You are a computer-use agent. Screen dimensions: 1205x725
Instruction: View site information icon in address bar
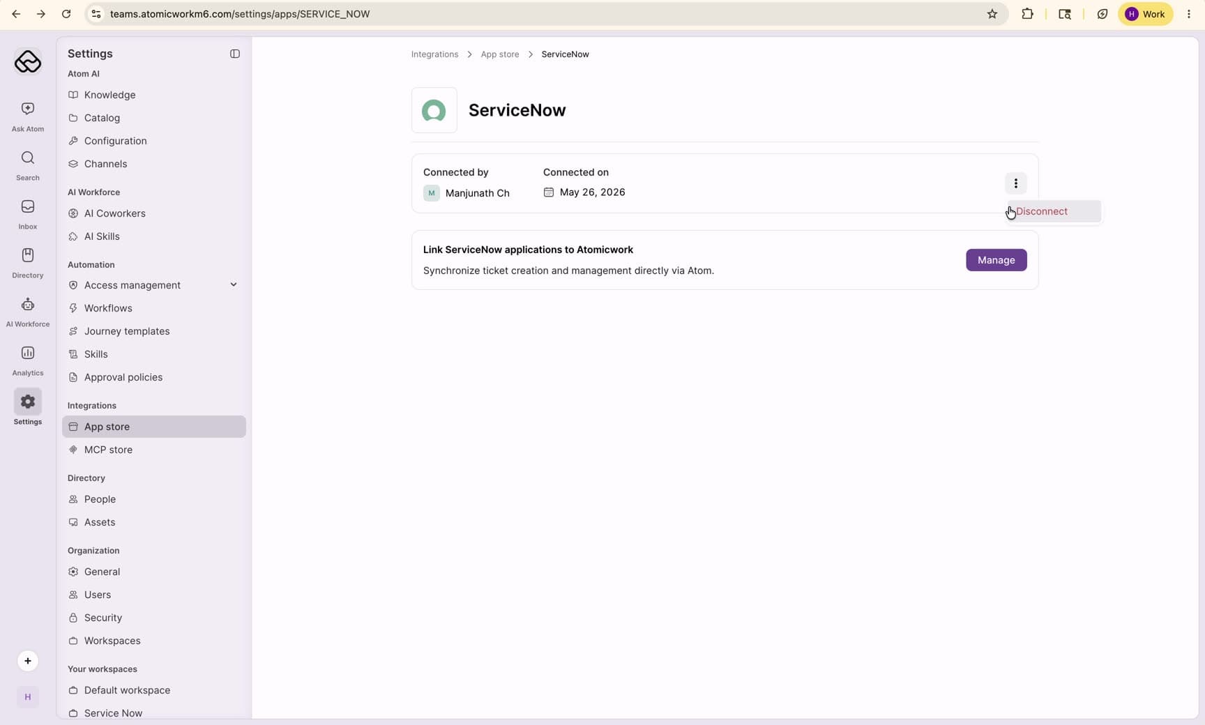(97, 14)
